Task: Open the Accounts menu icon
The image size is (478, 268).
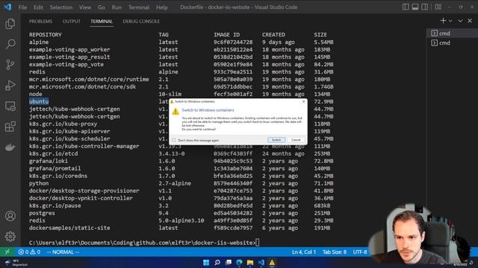Action: [10, 216]
